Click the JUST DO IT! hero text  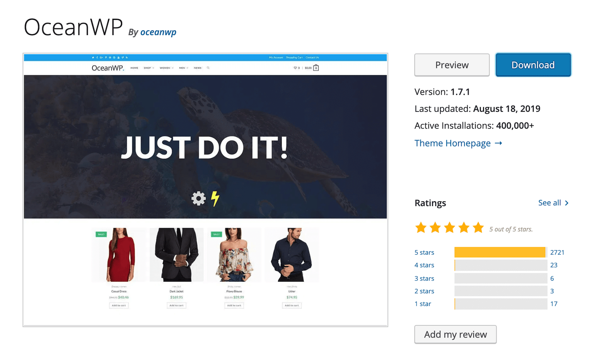[x=204, y=148]
